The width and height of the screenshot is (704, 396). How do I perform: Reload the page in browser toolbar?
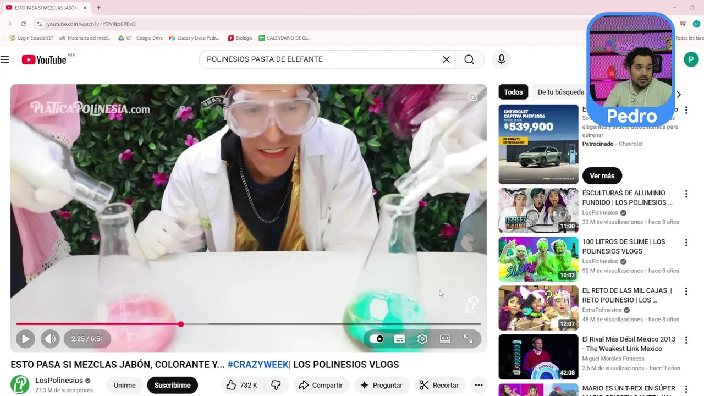click(x=23, y=24)
